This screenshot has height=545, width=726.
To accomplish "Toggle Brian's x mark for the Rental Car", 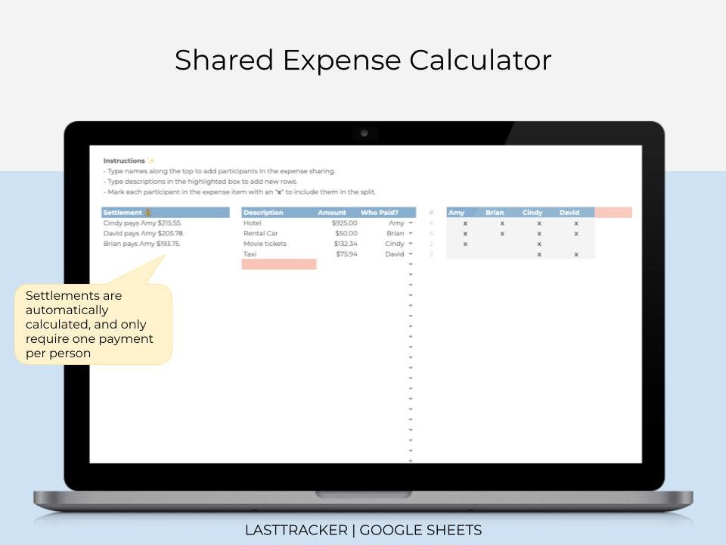I will 502,233.
